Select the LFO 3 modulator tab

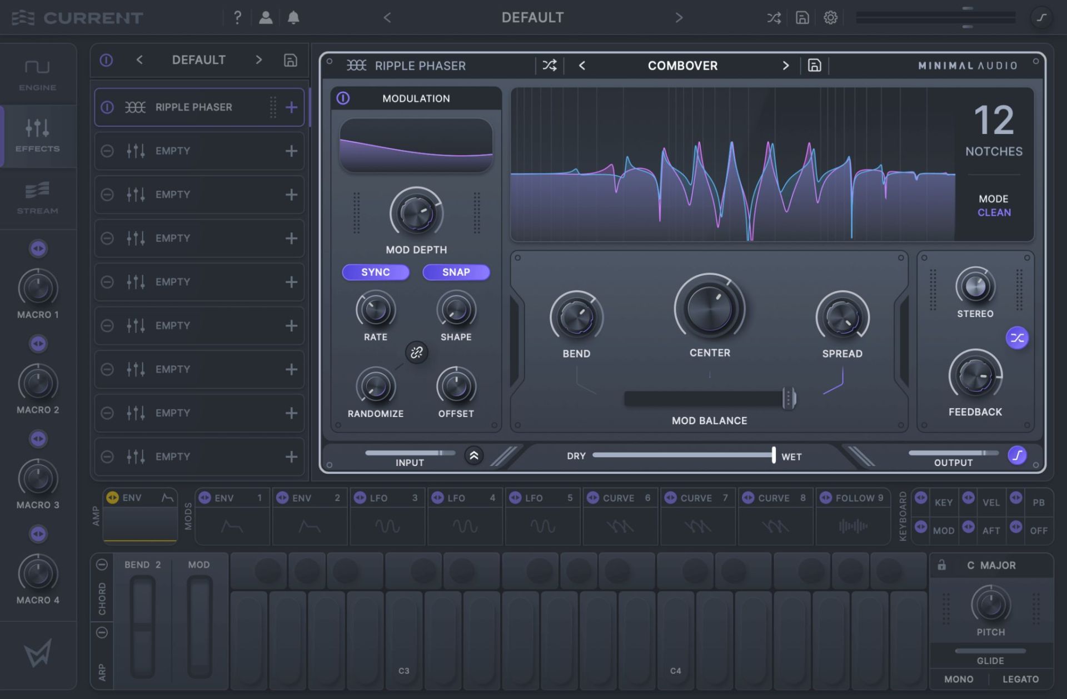point(387,498)
